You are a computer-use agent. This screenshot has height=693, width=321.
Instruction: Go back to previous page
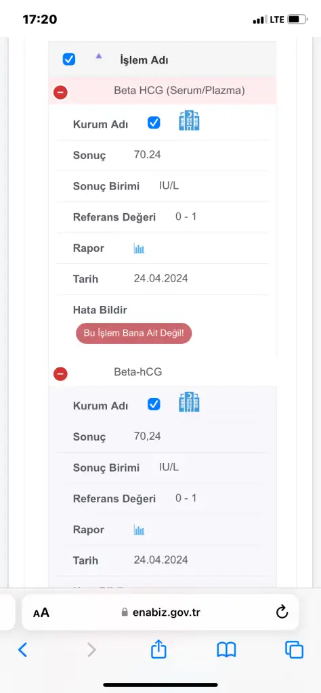click(22, 650)
